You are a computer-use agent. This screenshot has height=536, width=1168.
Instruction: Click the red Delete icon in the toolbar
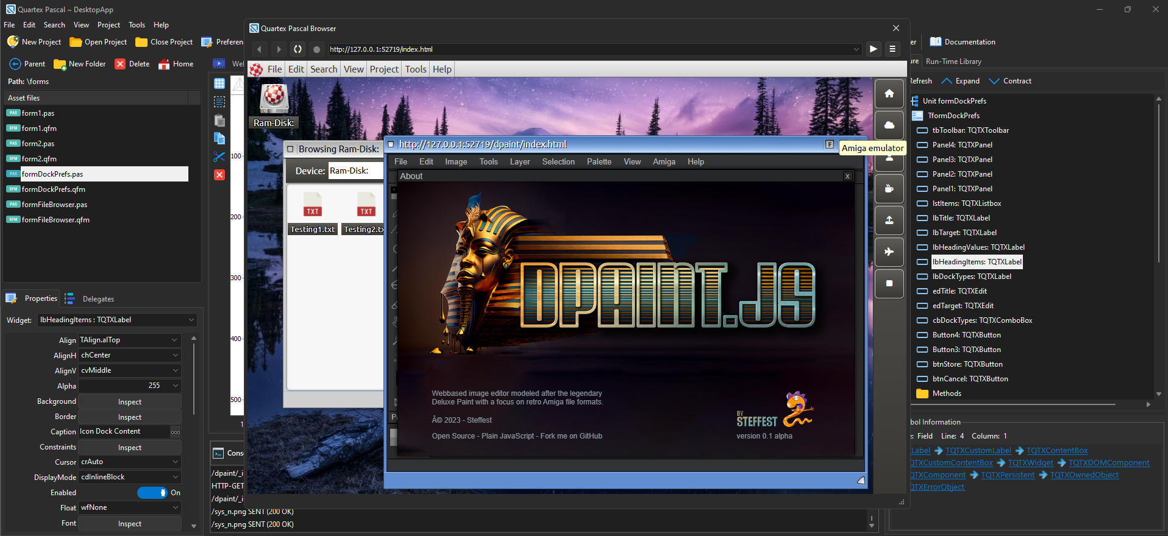120,64
